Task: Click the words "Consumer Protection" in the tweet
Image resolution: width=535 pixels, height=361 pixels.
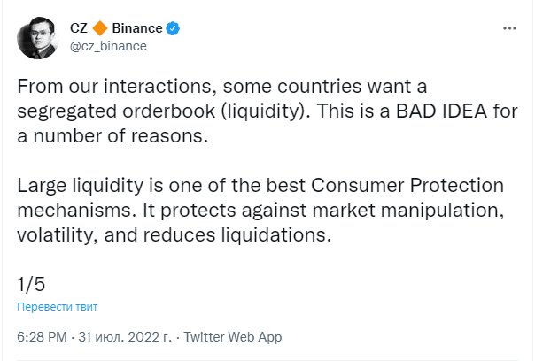Action: click(x=407, y=186)
